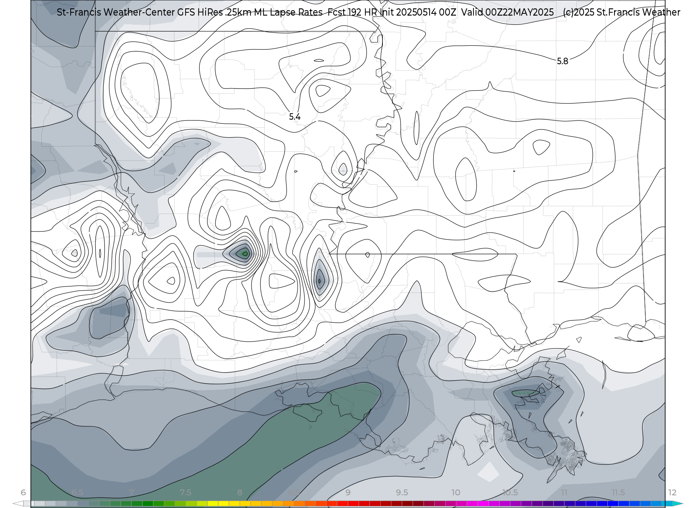Click the cyan arrow at colorbar right end
This screenshot has width=696, height=508.
click(678, 504)
